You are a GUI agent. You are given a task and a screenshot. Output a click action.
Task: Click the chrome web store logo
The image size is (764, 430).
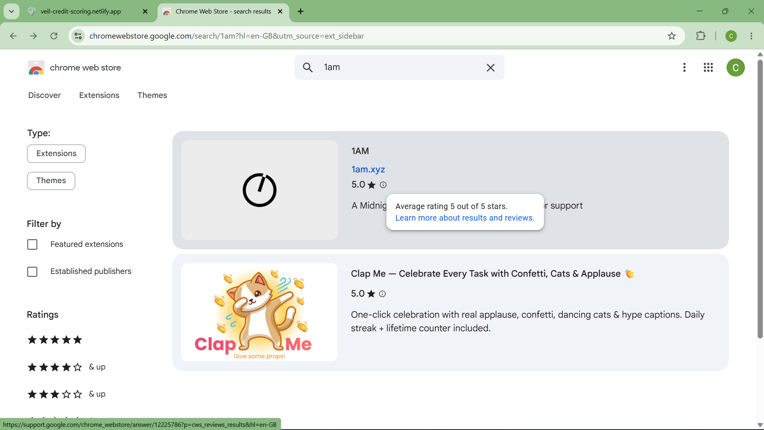pyautogui.click(x=74, y=68)
